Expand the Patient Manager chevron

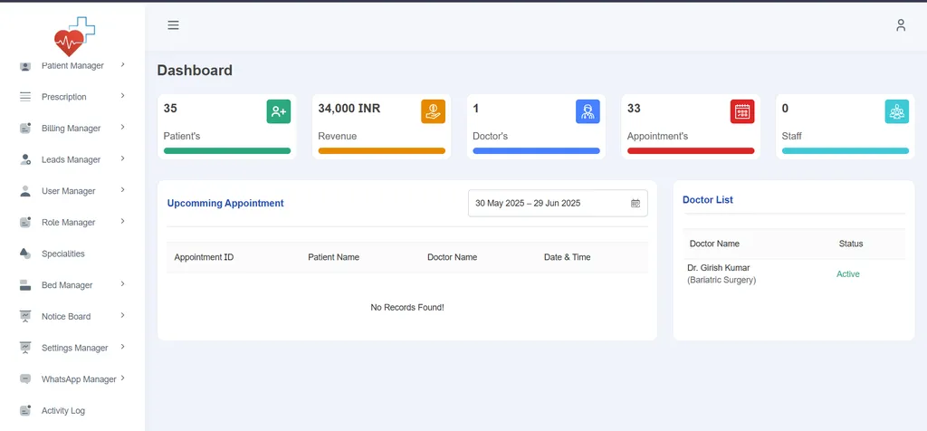coord(123,64)
